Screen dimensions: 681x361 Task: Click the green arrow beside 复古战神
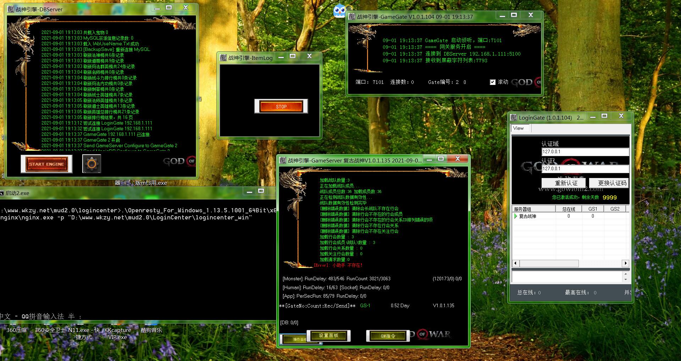pos(515,216)
